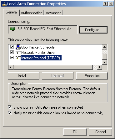The image size is (115, 139).
Task: Click the horizontal scroll left arrow
Action: click(11, 67)
